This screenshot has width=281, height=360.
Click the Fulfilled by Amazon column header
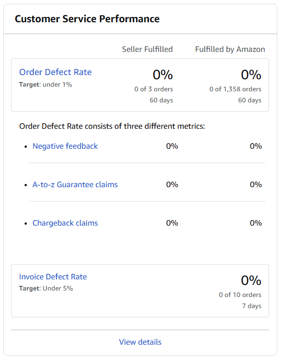pos(230,49)
